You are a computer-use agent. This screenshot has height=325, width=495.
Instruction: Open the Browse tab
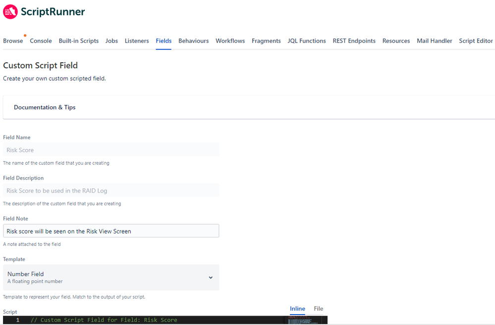(13, 41)
